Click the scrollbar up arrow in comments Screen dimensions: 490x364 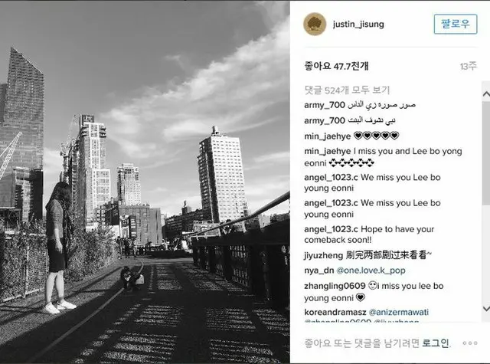pyautogui.click(x=486, y=93)
